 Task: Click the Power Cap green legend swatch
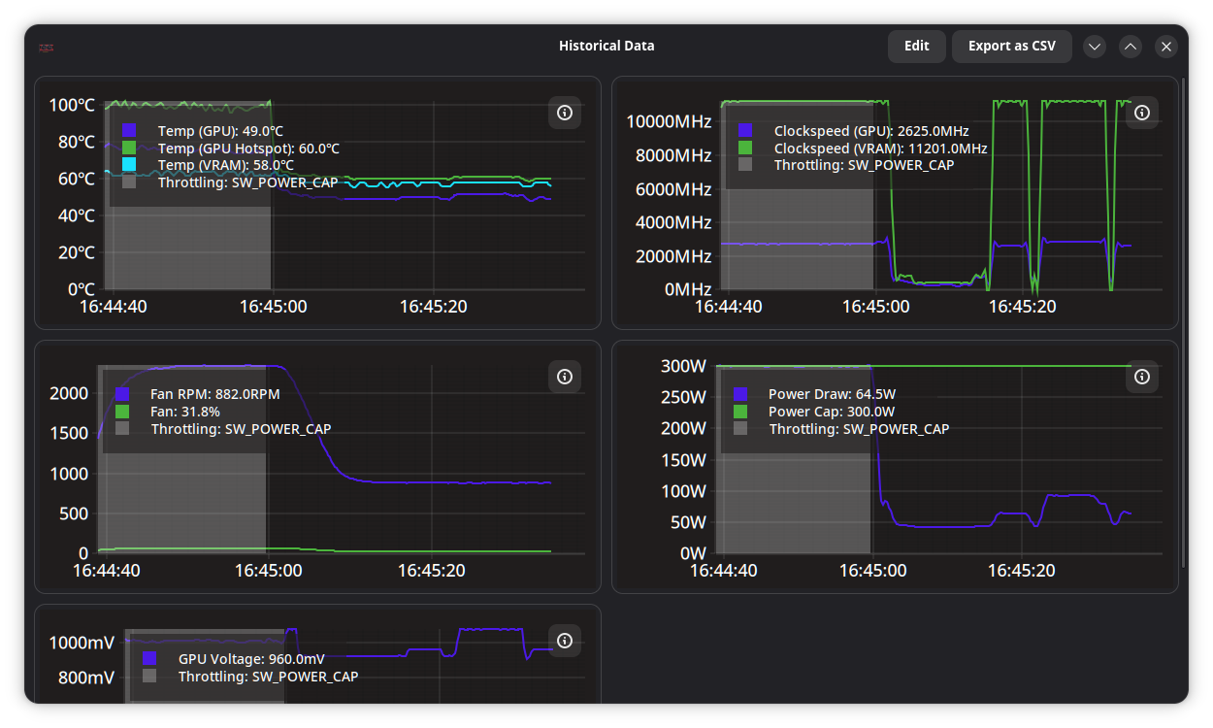[740, 412]
